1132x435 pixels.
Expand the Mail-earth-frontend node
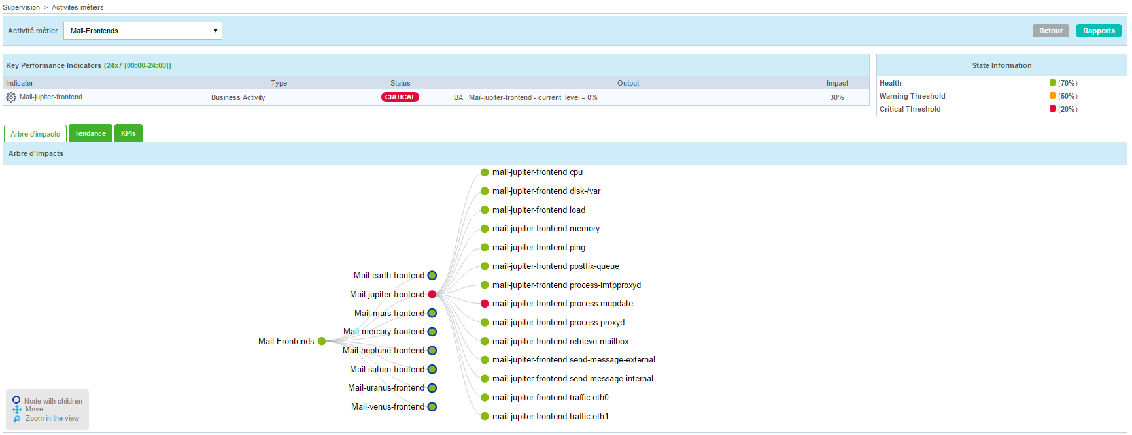pyautogui.click(x=432, y=276)
